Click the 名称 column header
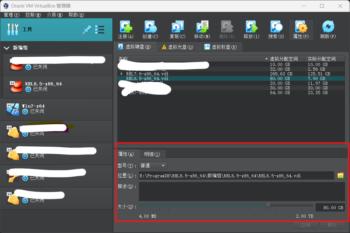 click(193, 58)
